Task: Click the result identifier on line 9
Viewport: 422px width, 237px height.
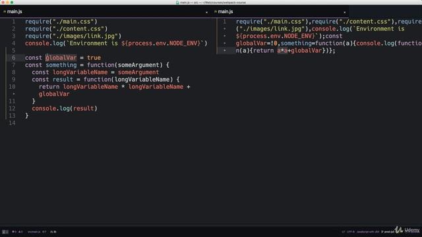Action: pos(63,80)
